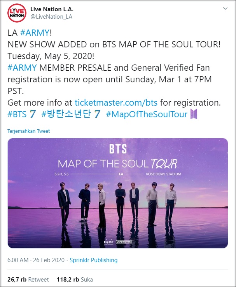Click the BTS title in the poster
The height and width of the screenshot is (287, 236).
click(x=118, y=149)
